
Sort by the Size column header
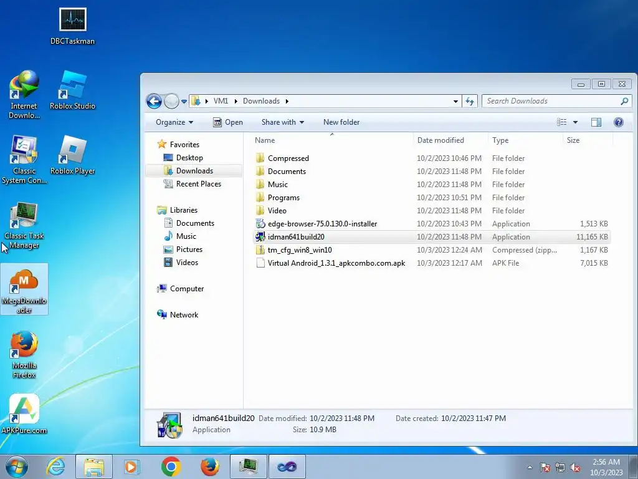[588, 140]
